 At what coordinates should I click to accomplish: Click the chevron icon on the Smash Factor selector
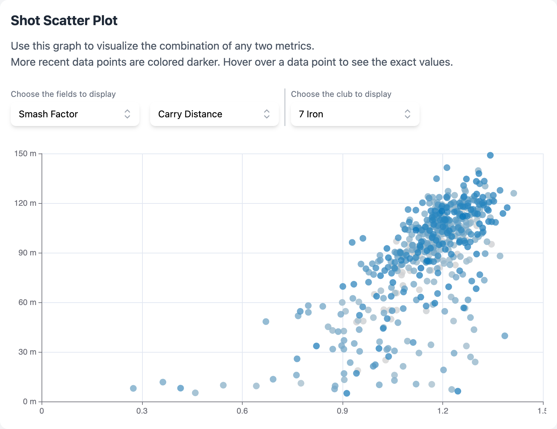(x=128, y=114)
